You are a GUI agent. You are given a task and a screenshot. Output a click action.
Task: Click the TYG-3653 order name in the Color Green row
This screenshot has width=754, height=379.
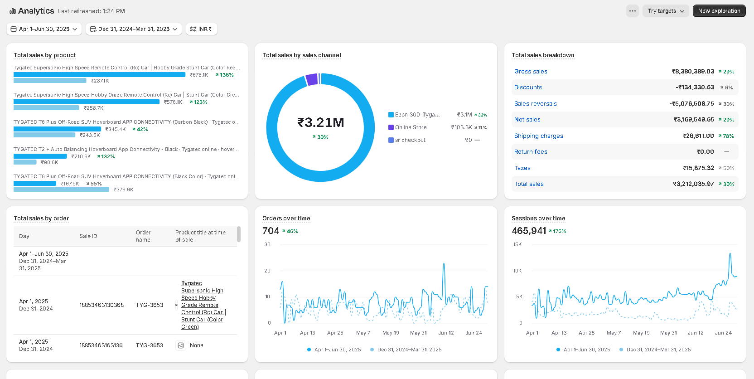[x=150, y=305]
